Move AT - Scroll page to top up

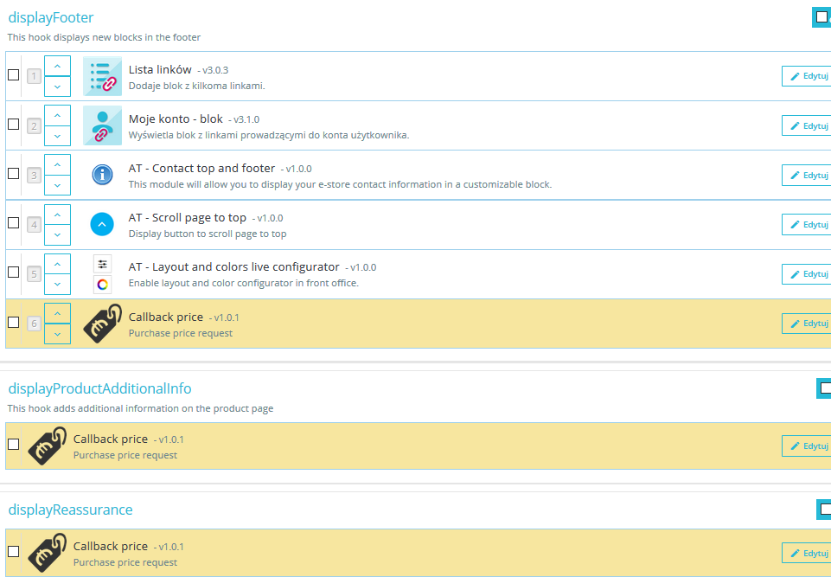(x=57, y=215)
